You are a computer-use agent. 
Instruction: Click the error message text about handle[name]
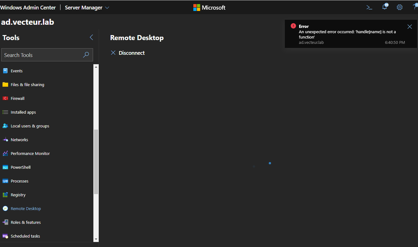[347, 34]
